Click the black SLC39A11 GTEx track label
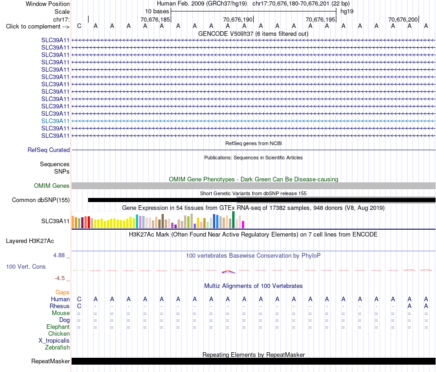 (x=55, y=221)
